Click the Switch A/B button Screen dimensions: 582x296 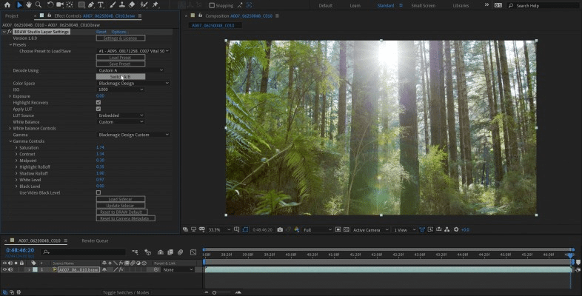tap(121, 76)
